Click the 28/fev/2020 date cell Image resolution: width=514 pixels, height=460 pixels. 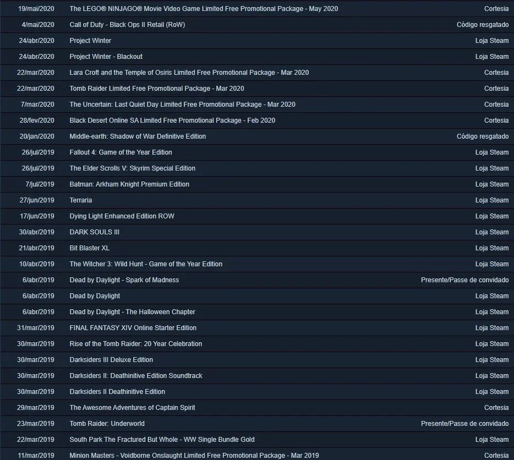pos(37,121)
